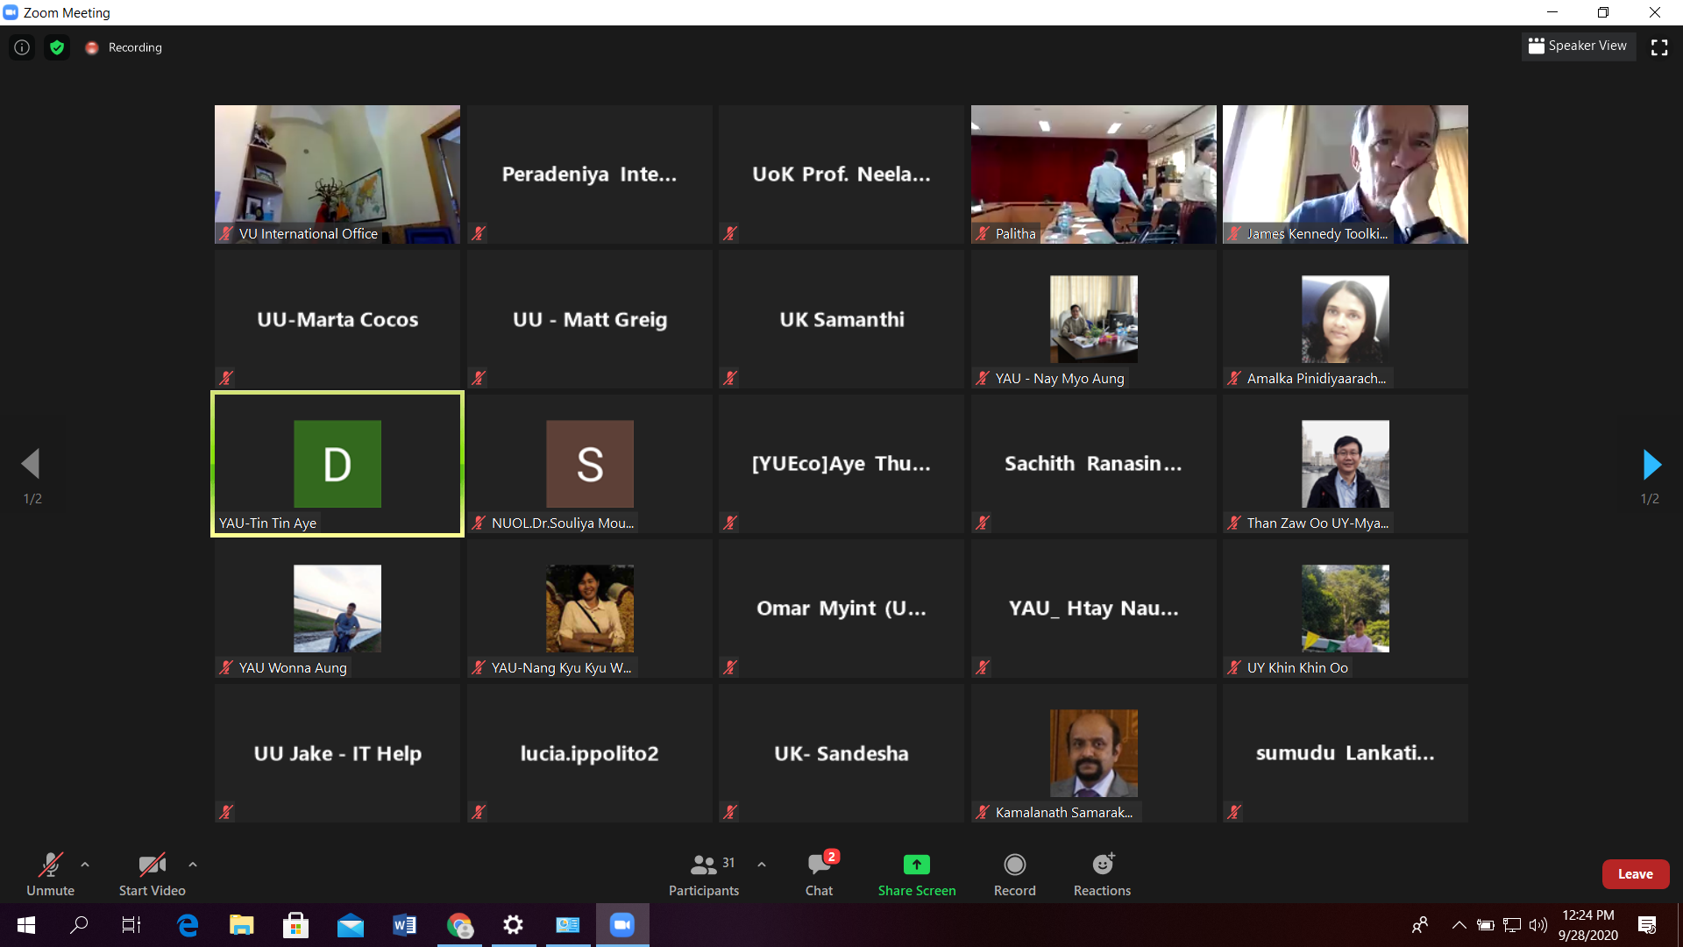Click the meeting info icon
The width and height of the screenshot is (1683, 947).
tap(22, 47)
